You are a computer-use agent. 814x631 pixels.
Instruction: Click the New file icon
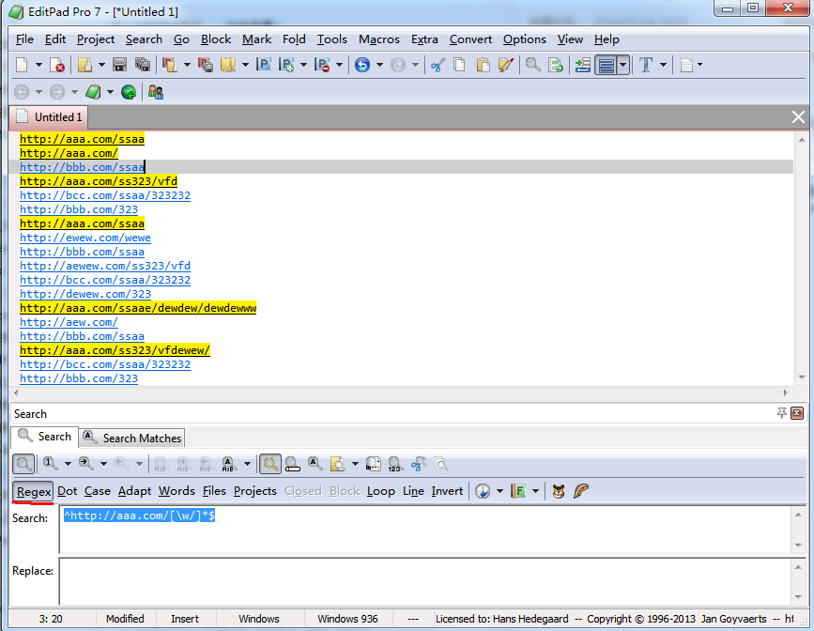[22, 65]
